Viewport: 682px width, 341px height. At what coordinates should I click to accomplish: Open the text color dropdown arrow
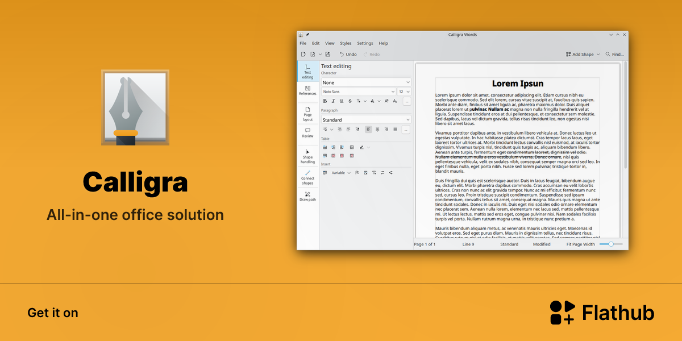point(365,101)
